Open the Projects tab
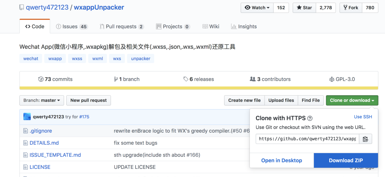The height and width of the screenshot is (177, 385). (x=173, y=27)
